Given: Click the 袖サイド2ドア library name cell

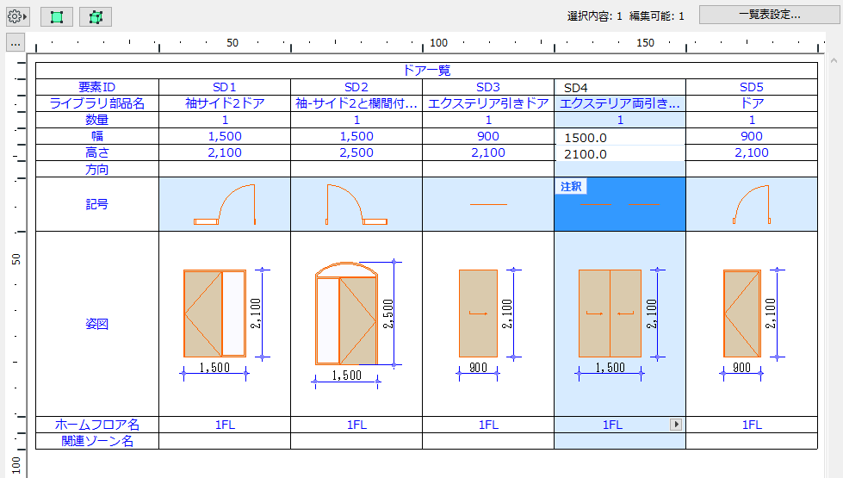Looking at the screenshot, I should (225, 103).
